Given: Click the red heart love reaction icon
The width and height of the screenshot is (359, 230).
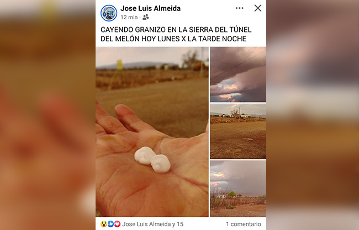Looking at the screenshot, I should tap(117, 224).
